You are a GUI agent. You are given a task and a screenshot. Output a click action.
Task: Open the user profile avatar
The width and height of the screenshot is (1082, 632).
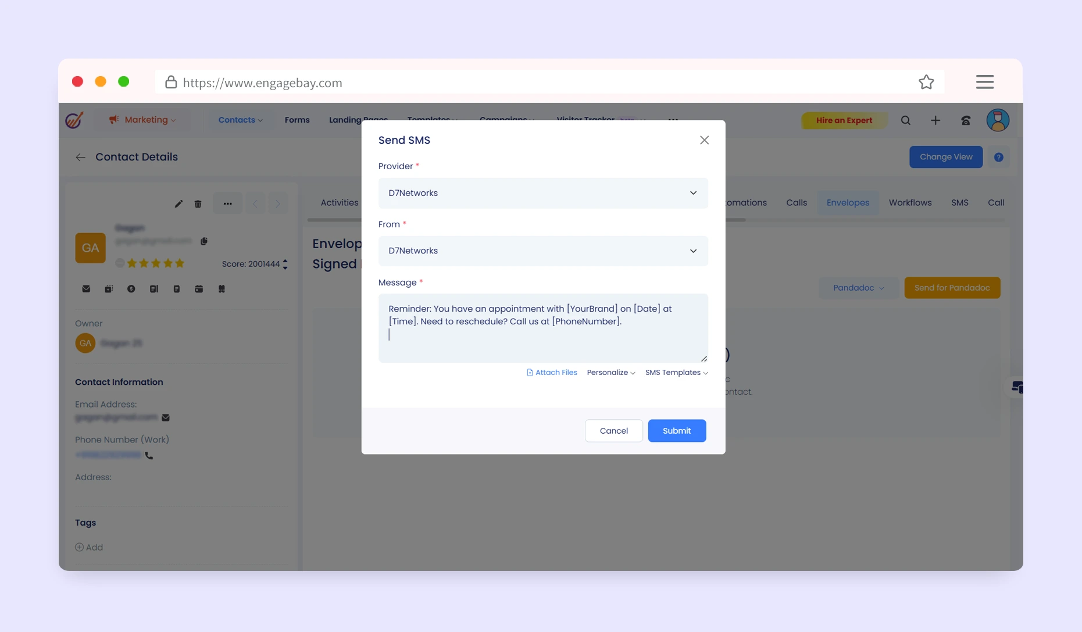point(997,120)
